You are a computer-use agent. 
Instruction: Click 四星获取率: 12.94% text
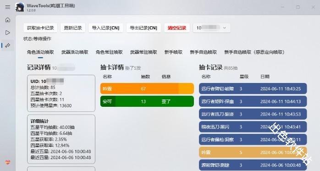tap(50, 145)
